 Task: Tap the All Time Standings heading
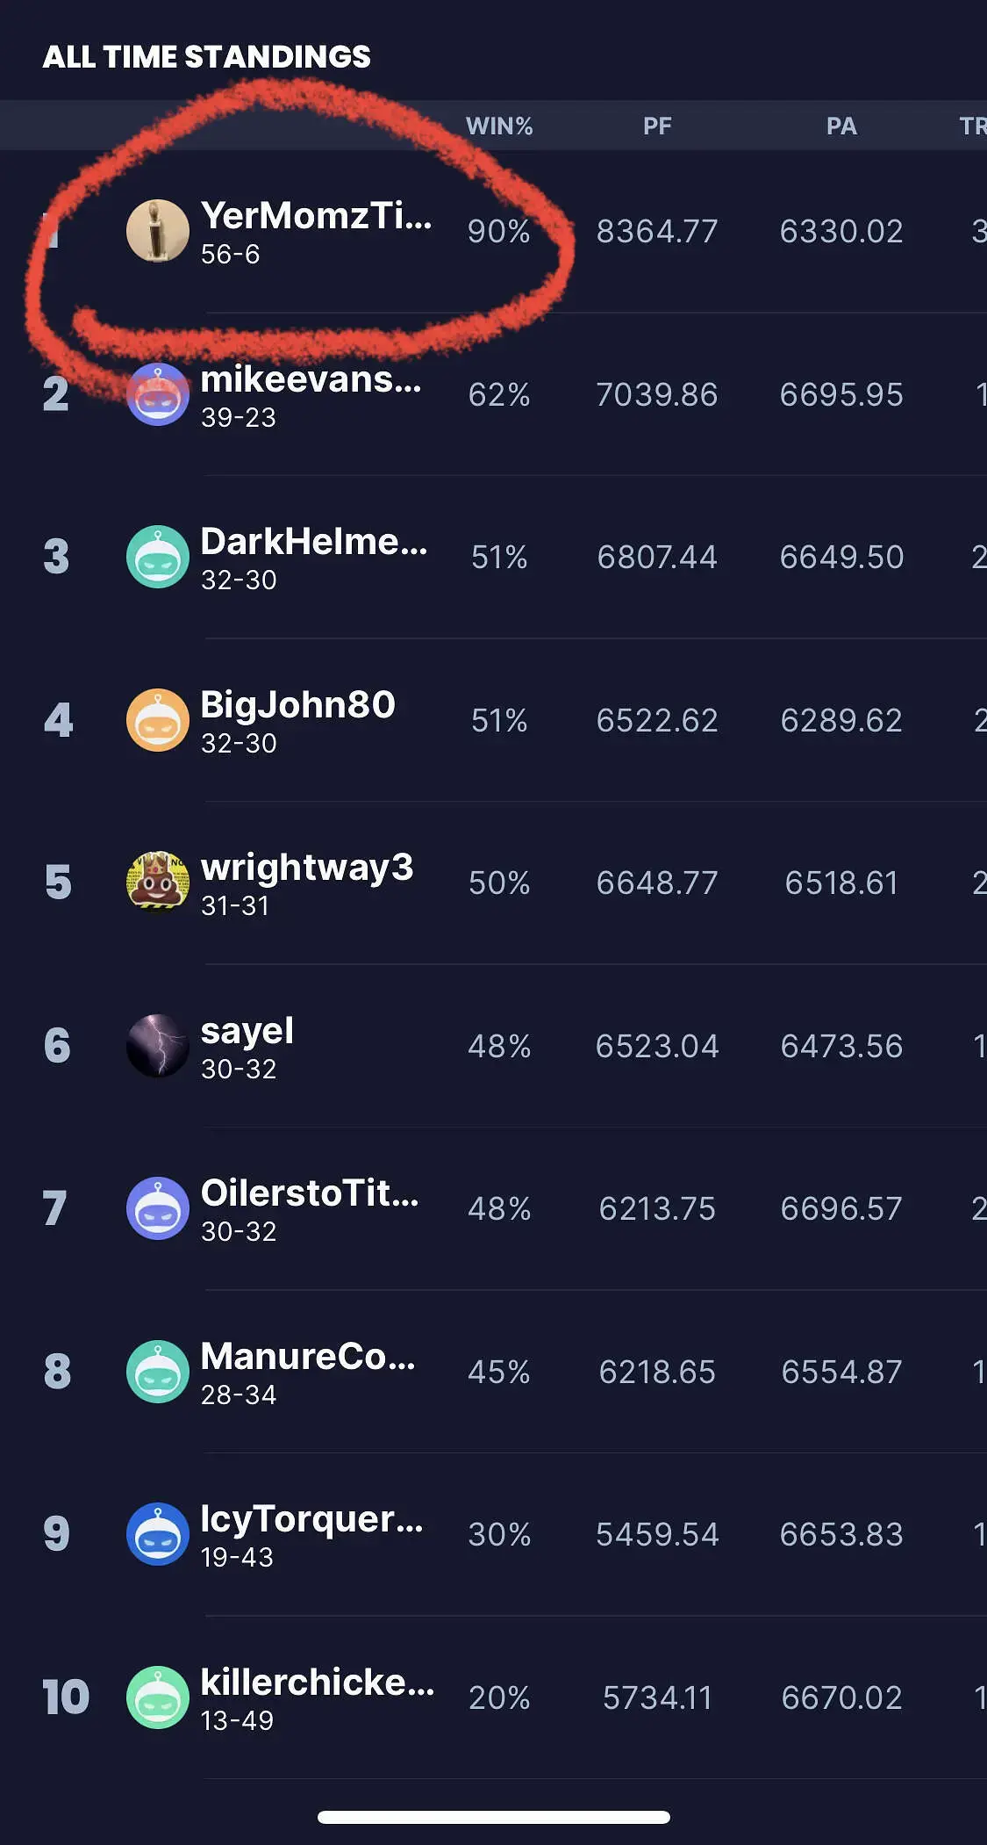[207, 57]
